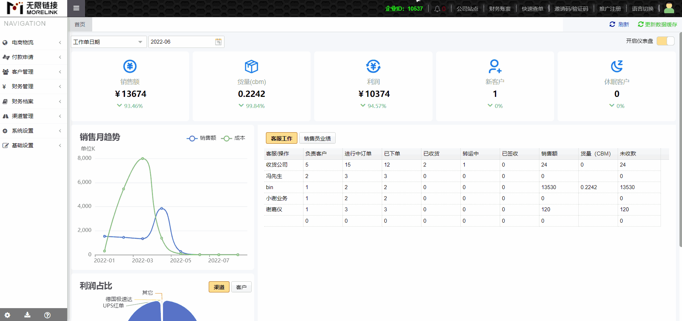Open the calendar date picker icon
This screenshot has height=321, width=682.
[x=218, y=42]
